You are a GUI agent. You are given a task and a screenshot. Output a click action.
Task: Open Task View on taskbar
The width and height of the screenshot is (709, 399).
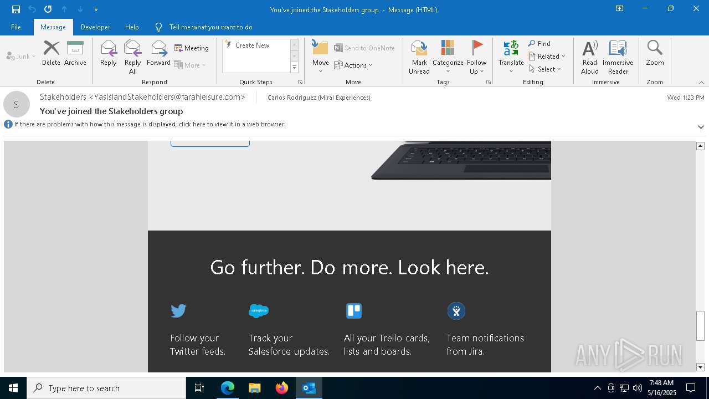(x=199, y=388)
